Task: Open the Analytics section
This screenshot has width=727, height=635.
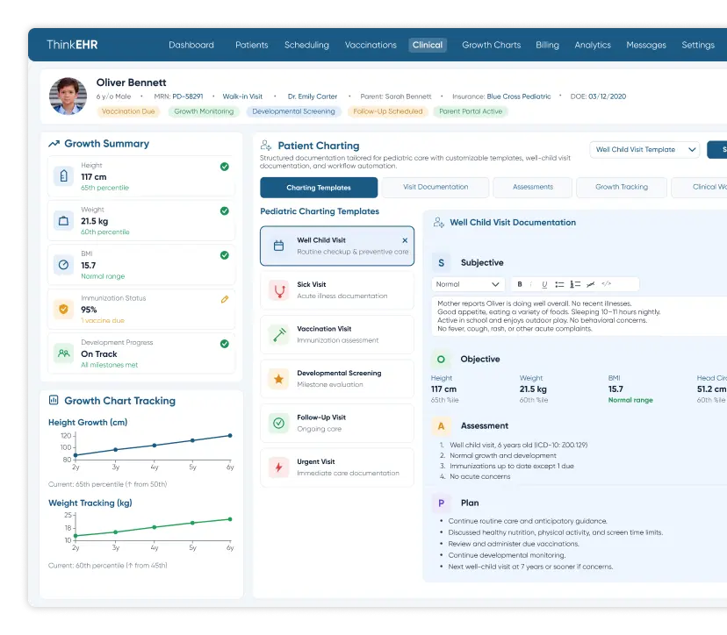Action: click(x=593, y=45)
